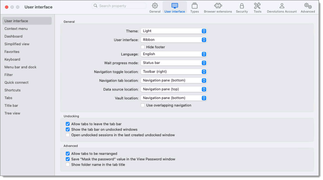Image resolution: width=323 pixels, height=180 pixels.
Task: Enable Use overlapping navigation checkbox
Action: tap(143, 105)
